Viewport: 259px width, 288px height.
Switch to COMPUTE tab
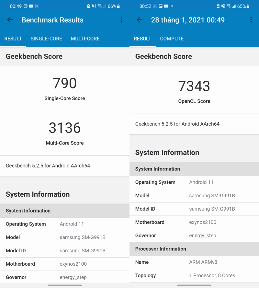(172, 39)
